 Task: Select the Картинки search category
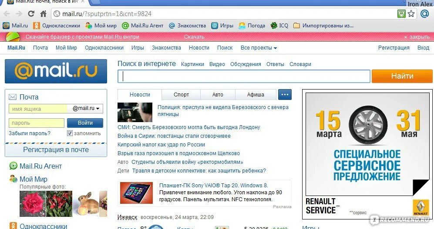tap(192, 64)
